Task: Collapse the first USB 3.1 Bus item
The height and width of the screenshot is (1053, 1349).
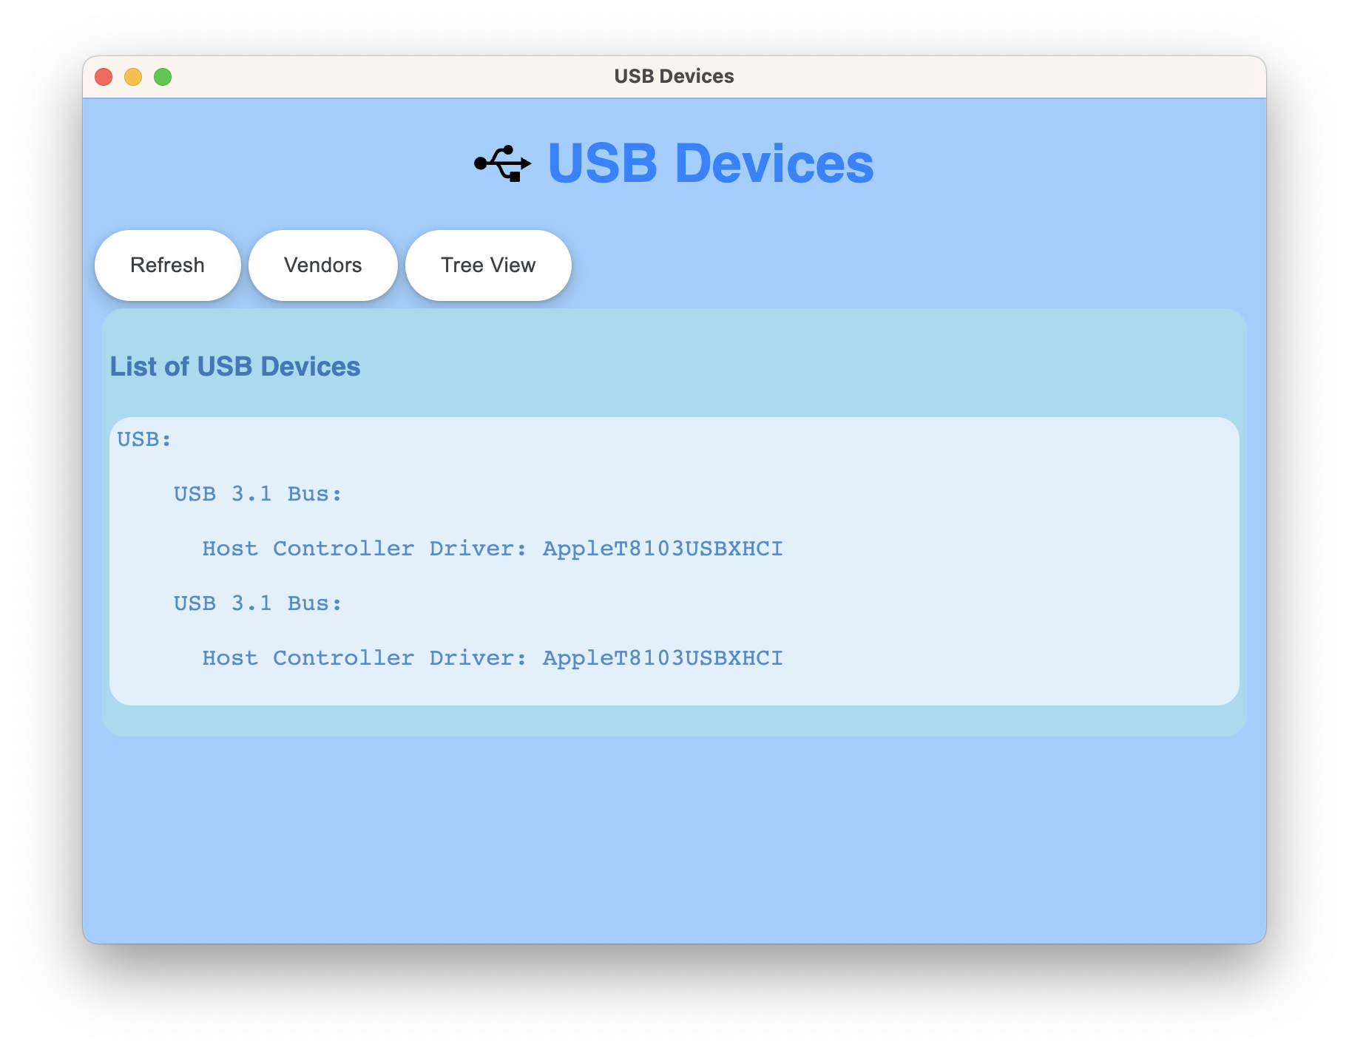Action: click(x=257, y=493)
